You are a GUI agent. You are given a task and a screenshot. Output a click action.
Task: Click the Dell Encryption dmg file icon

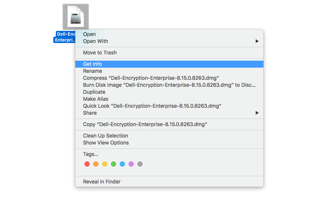(75, 17)
